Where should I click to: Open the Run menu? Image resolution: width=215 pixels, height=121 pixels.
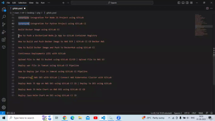coord(43,3)
